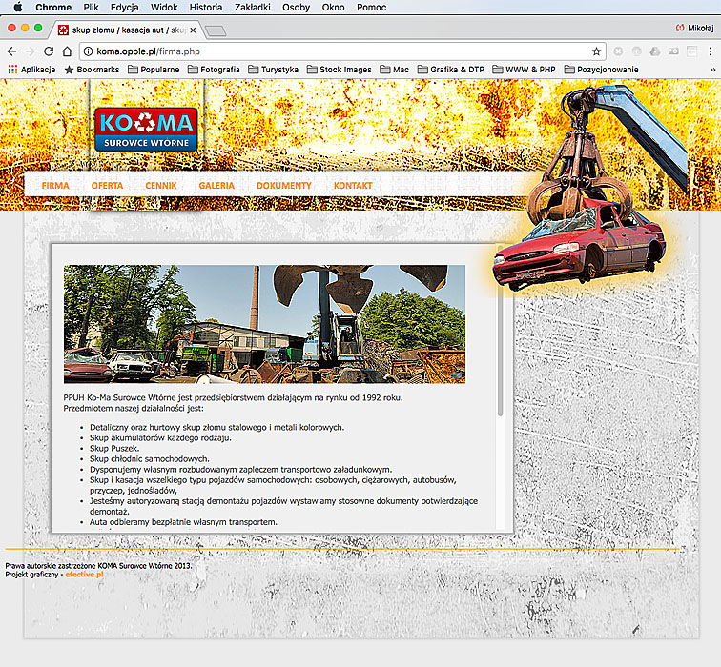This screenshot has height=667, width=721.
Task: Open the DOKUMENTY page
Action: (x=284, y=186)
